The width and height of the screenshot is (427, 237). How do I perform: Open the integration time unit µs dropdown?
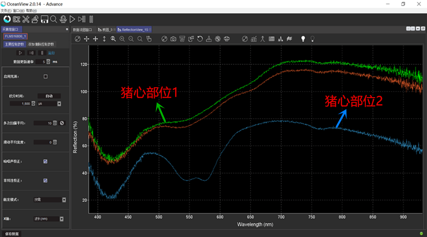tap(59, 103)
